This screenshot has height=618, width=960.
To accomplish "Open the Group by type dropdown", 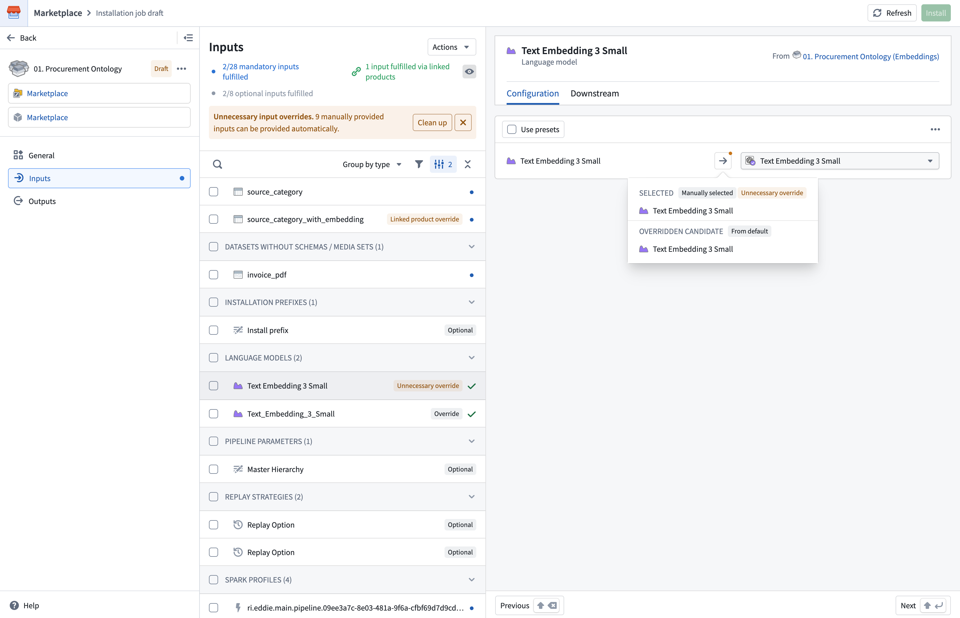I will click(x=372, y=164).
